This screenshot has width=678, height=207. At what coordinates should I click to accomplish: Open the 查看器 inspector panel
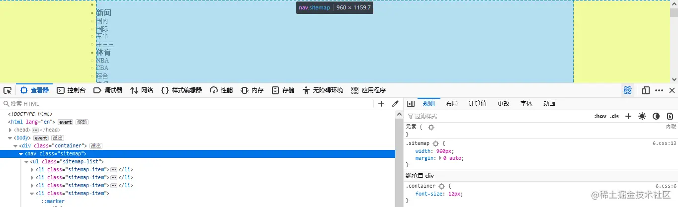(x=34, y=90)
